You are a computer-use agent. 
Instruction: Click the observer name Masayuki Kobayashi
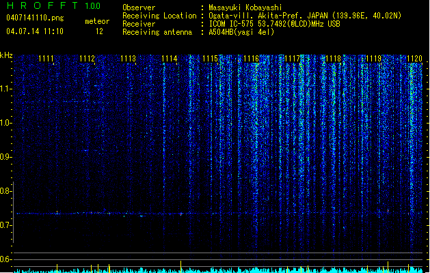tap(245, 8)
